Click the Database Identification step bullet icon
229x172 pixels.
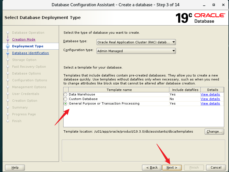(x=8, y=53)
